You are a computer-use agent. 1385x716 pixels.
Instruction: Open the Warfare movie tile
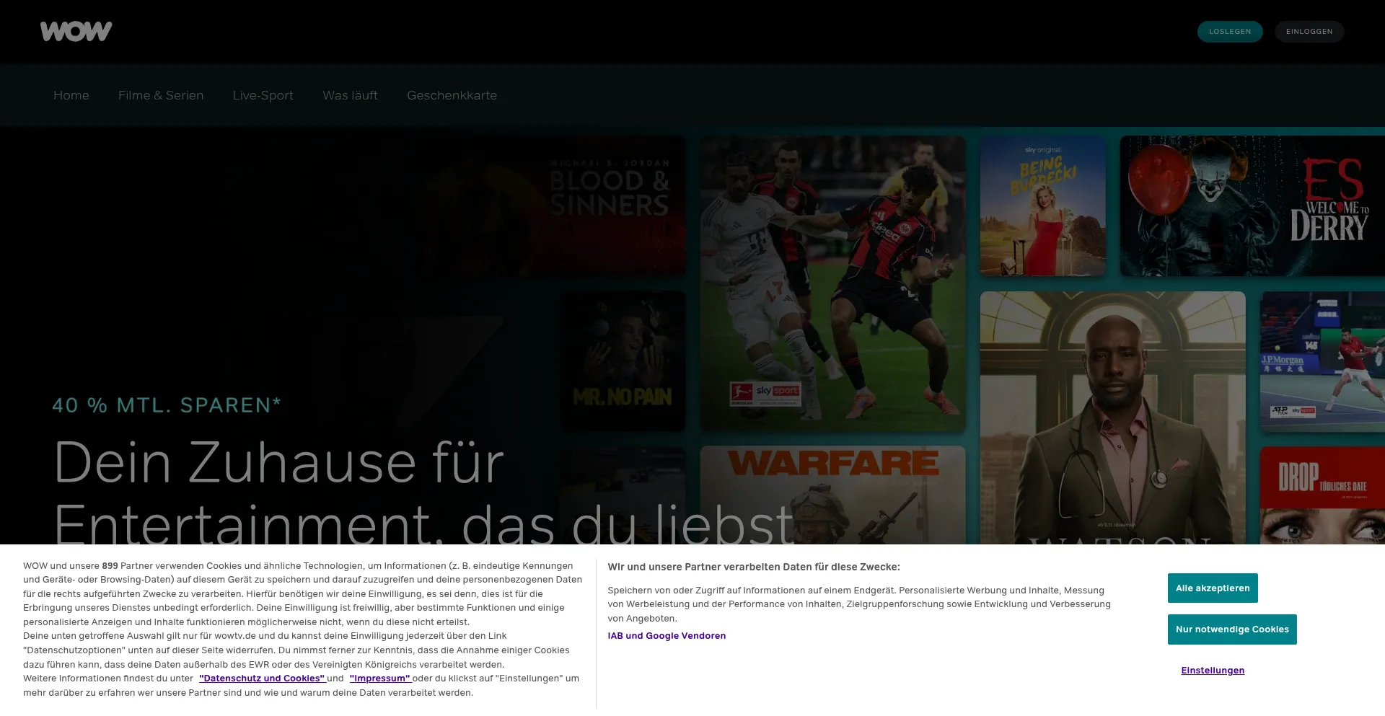[832, 495]
